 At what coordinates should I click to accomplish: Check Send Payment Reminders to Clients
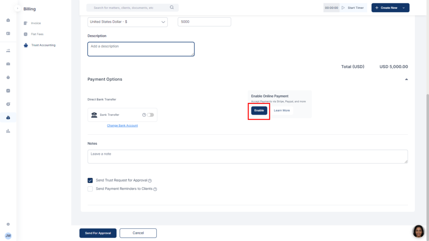coord(90,189)
